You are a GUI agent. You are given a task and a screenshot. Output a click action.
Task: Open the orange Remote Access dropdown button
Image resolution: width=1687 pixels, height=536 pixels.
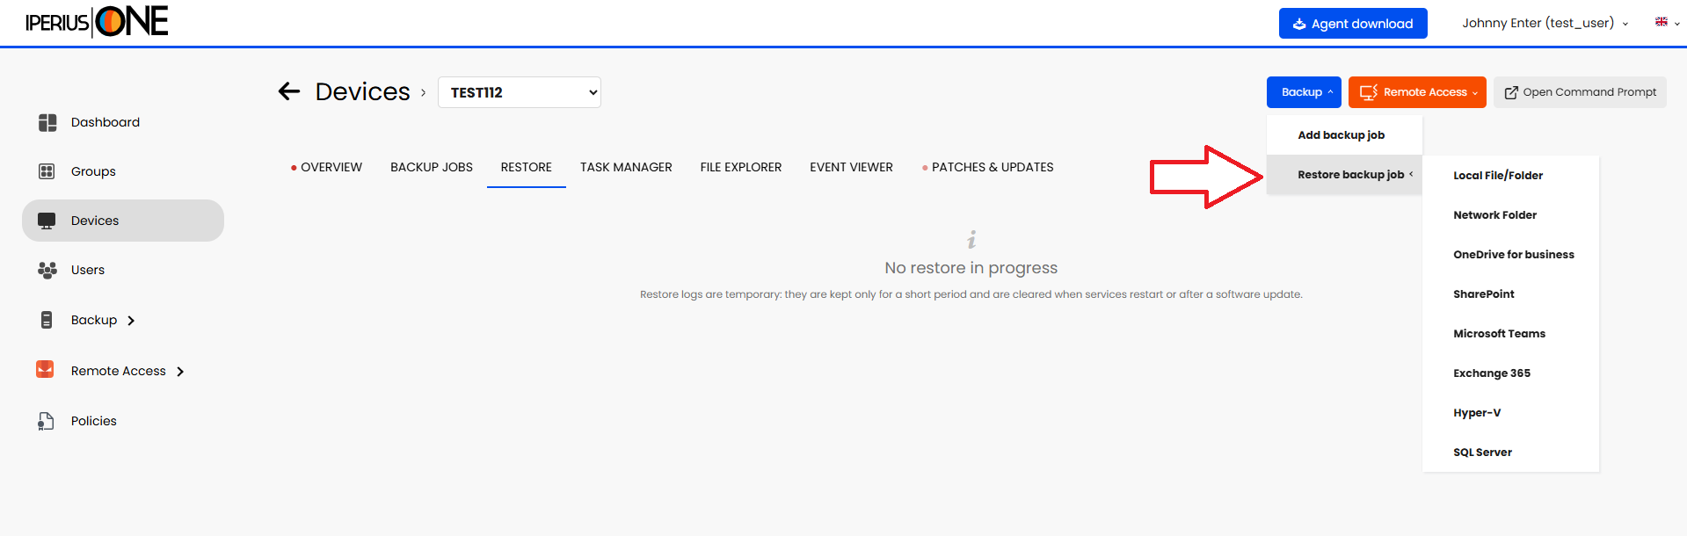click(x=1416, y=92)
